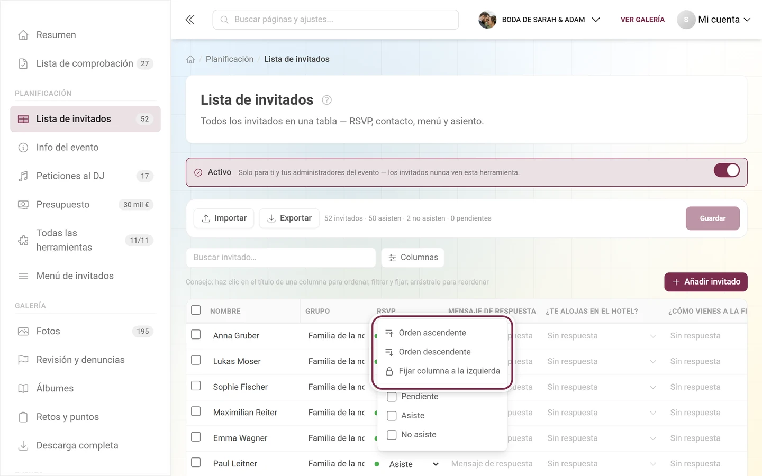Choose Orden descendente from column menu
Viewport: 762px width, 476px height.
pos(442,352)
